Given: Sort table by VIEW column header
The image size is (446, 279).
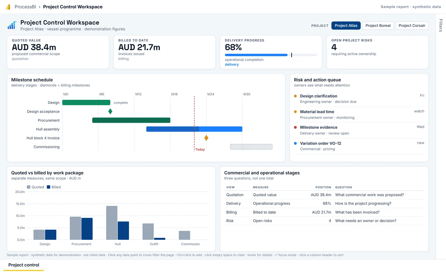Looking at the screenshot, I should point(230,187).
